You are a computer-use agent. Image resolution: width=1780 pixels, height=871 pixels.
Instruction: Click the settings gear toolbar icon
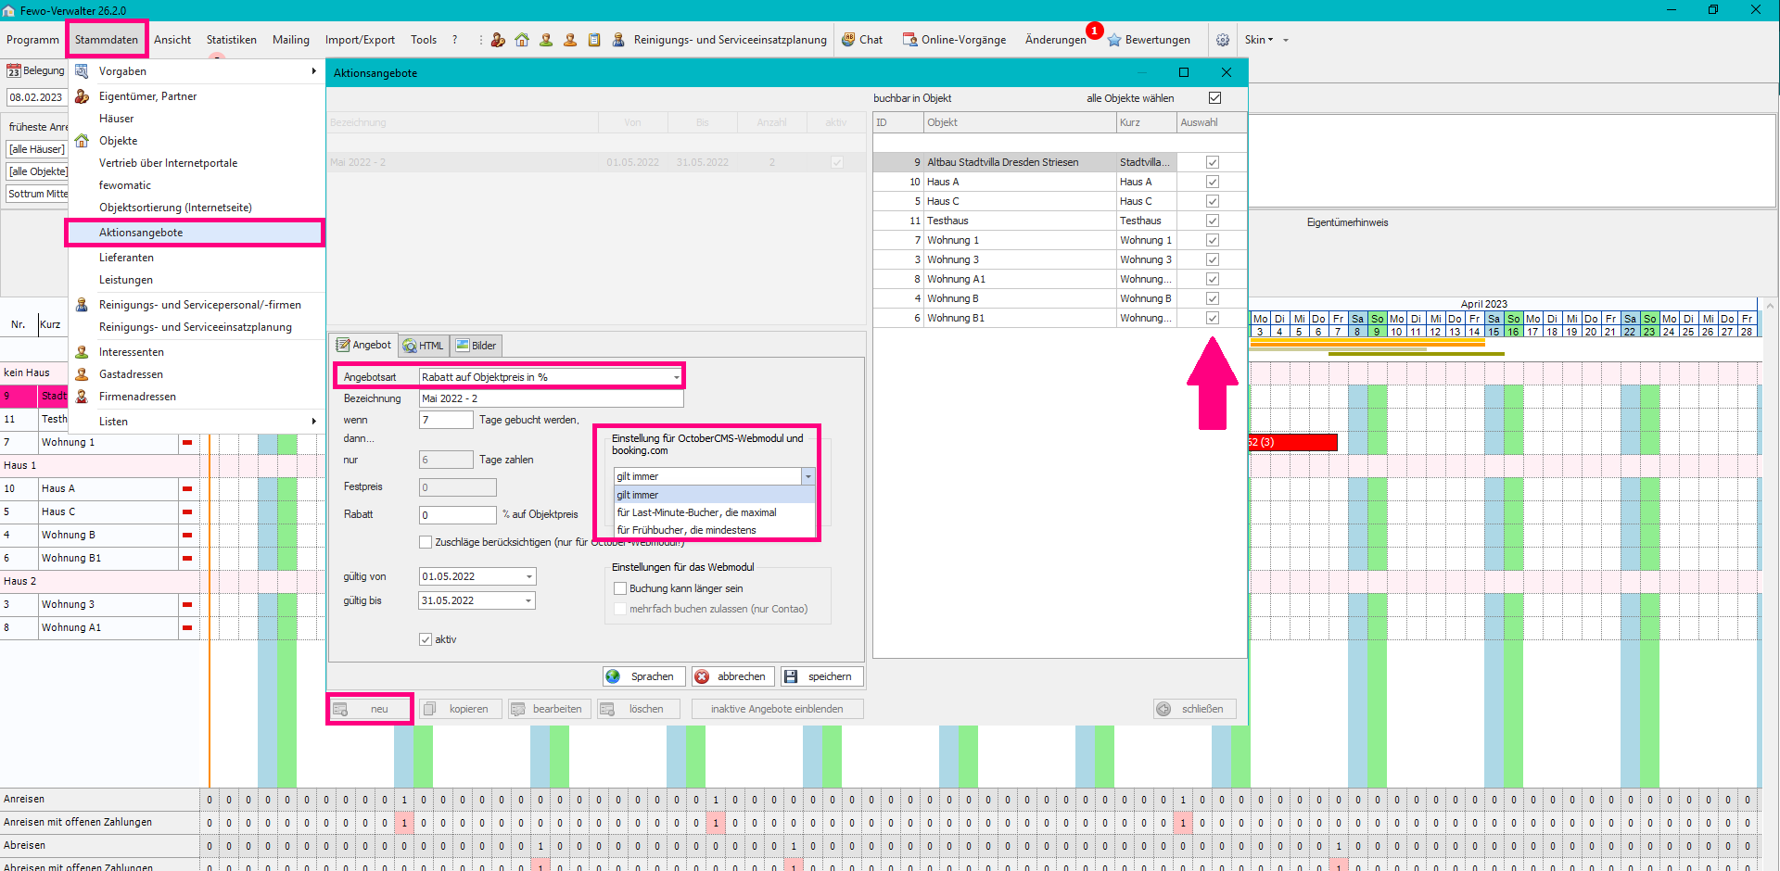(1223, 40)
